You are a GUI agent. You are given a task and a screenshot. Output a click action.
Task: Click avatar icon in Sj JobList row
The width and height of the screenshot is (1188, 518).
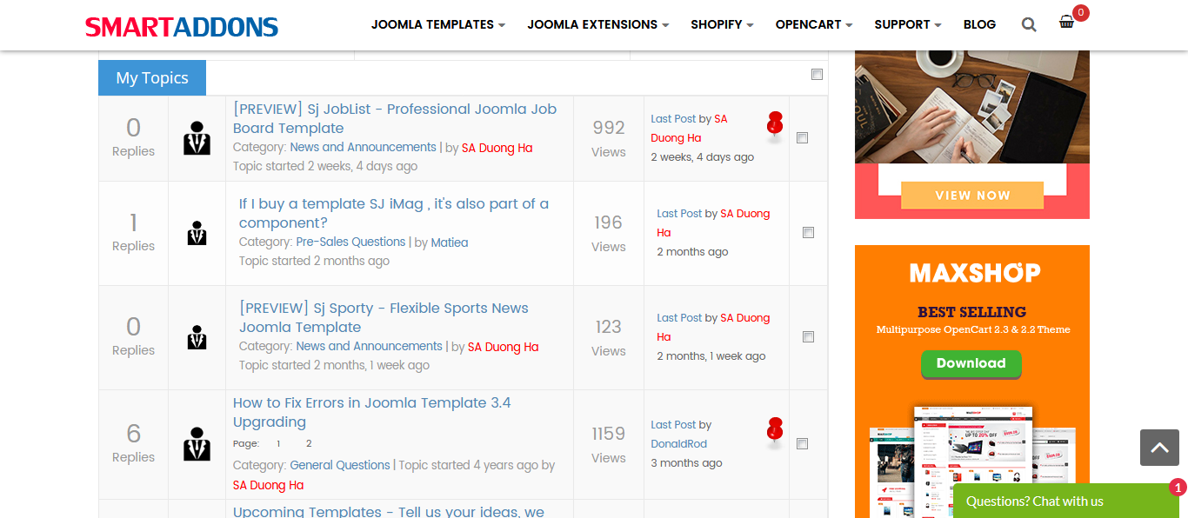197,138
